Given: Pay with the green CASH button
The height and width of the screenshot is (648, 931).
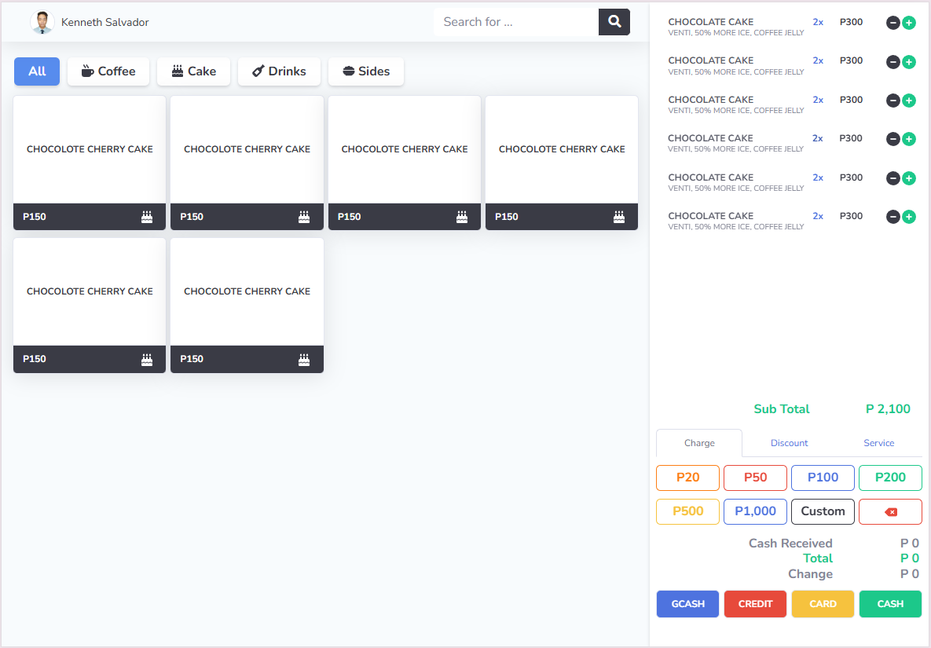Looking at the screenshot, I should pos(890,604).
